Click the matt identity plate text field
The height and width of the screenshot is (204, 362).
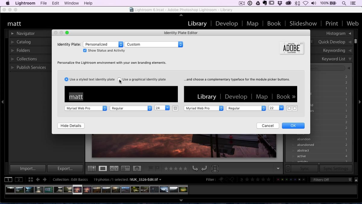click(121, 94)
